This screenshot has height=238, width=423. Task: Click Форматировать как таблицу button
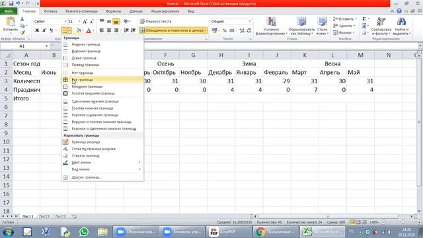(x=301, y=26)
